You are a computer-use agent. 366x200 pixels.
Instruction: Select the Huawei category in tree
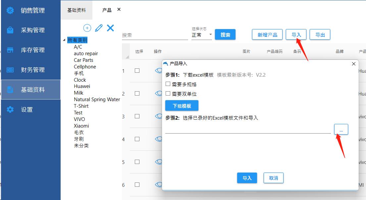pos(82,86)
